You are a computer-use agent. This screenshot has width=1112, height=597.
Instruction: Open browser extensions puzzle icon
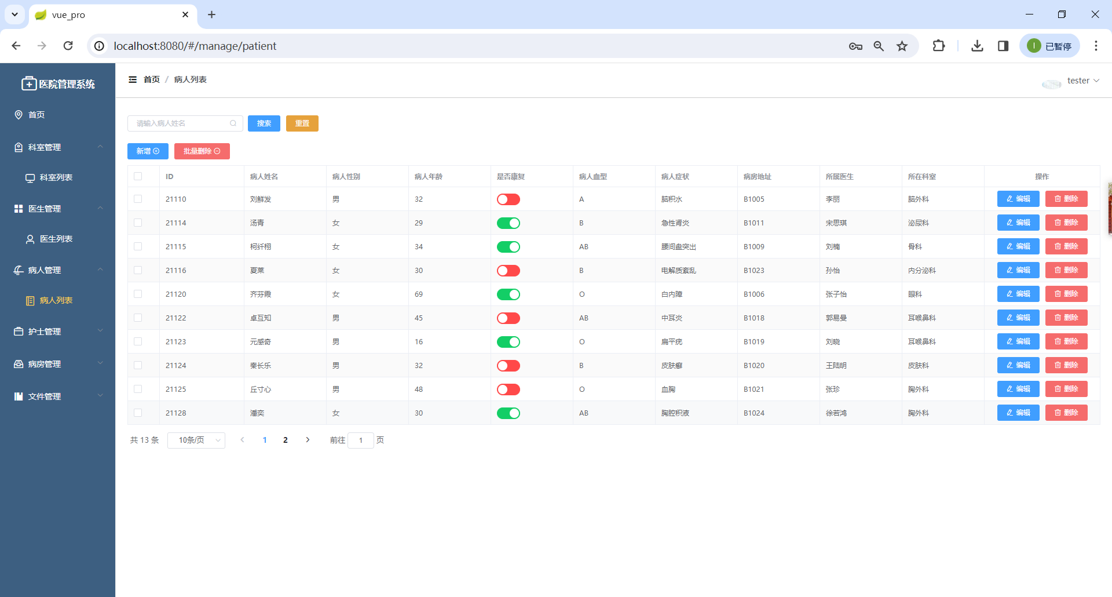(x=939, y=46)
